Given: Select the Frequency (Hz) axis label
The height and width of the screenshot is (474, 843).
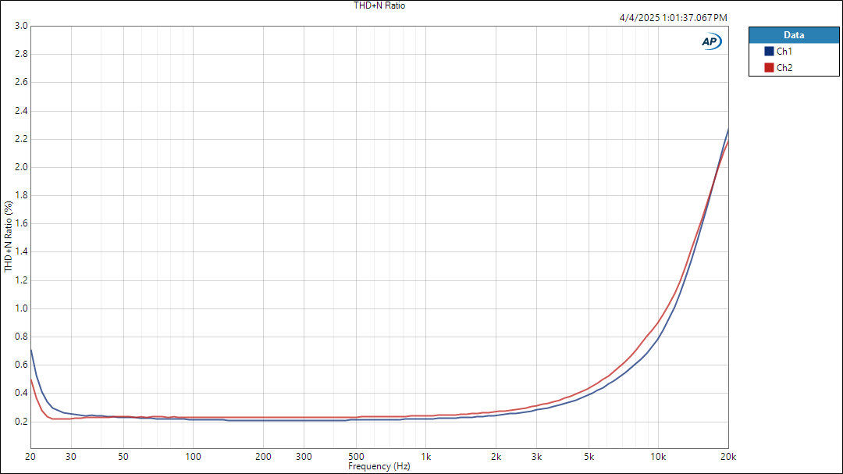Looking at the screenshot, I should coord(379,466).
